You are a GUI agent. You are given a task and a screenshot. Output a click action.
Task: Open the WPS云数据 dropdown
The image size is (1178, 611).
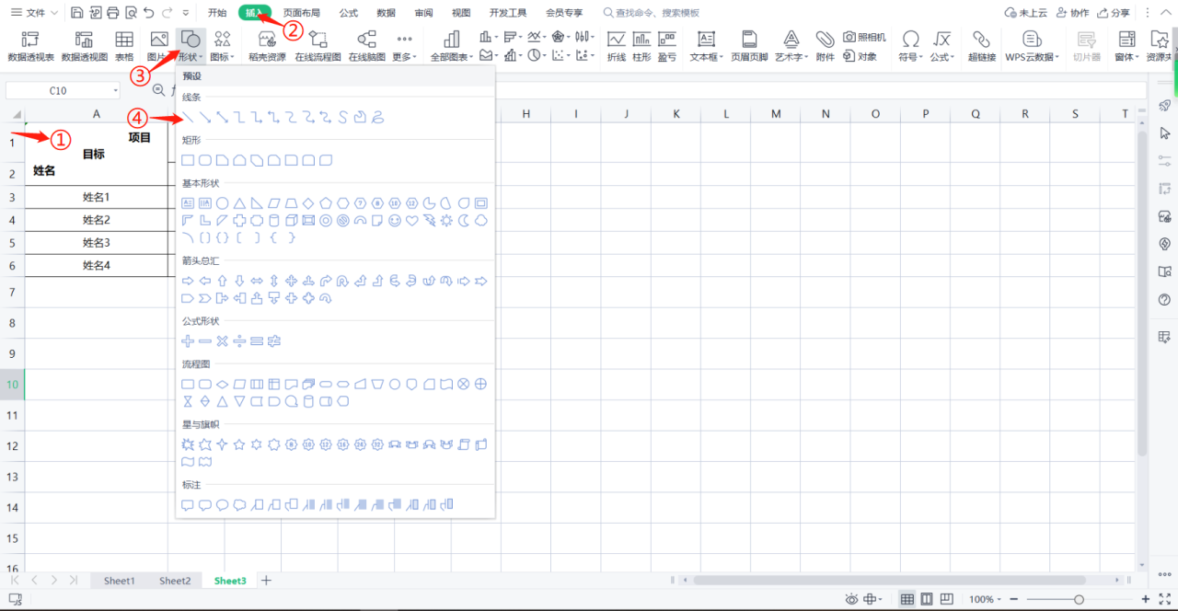pyautogui.click(x=1032, y=46)
